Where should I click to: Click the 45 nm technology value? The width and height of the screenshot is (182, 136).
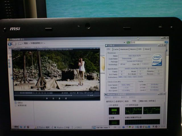(x=123, y=64)
